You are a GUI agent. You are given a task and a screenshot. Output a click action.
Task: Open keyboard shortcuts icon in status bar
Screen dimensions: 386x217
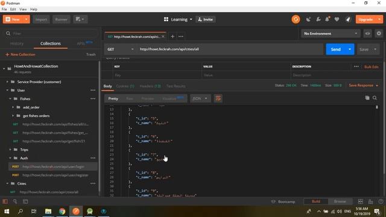pos(370,201)
